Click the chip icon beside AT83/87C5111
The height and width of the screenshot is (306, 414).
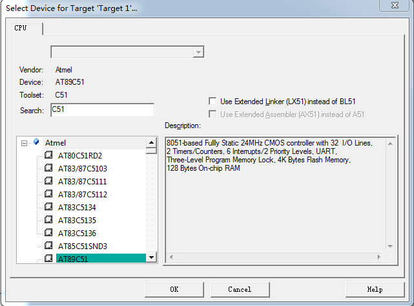click(x=48, y=181)
